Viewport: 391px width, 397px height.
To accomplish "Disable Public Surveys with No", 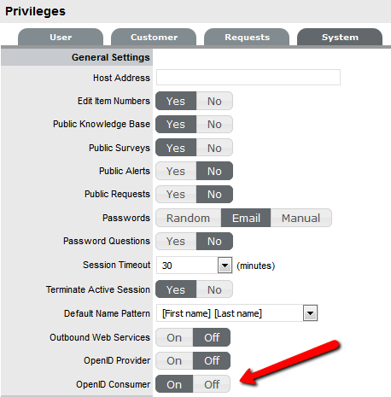I will pyautogui.click(x=214, y=148).
